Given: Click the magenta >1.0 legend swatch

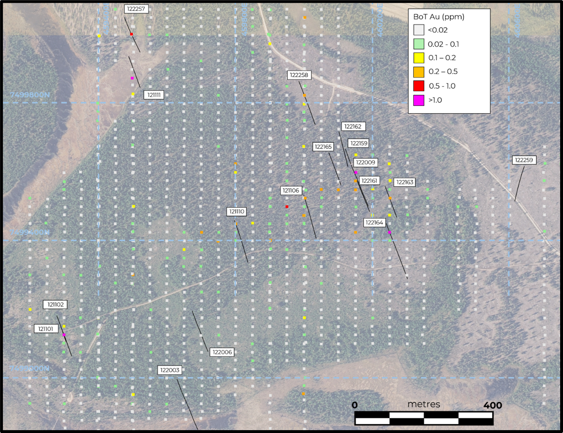Looking at the screenshot, I should (418, 100).
